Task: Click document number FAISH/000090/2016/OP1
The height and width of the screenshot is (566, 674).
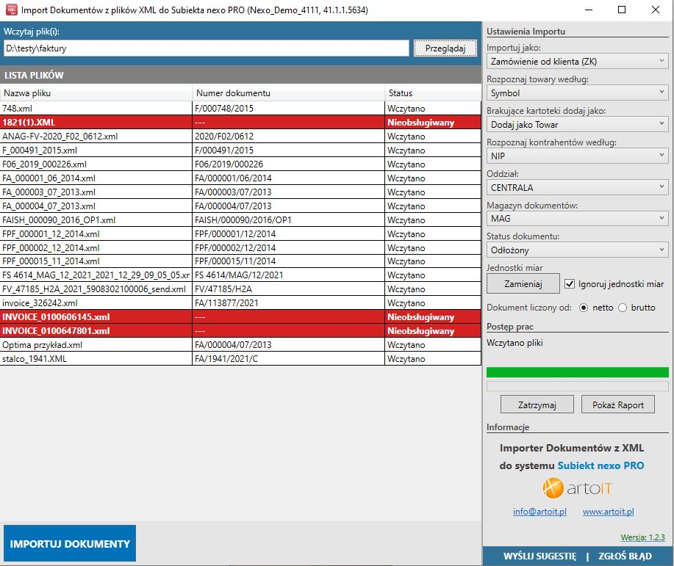Action: [x=243, y=220]
